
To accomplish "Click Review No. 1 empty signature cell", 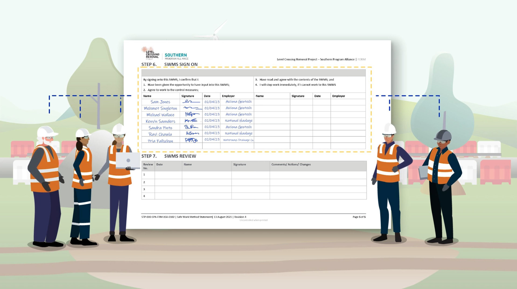I will point(250,174).
